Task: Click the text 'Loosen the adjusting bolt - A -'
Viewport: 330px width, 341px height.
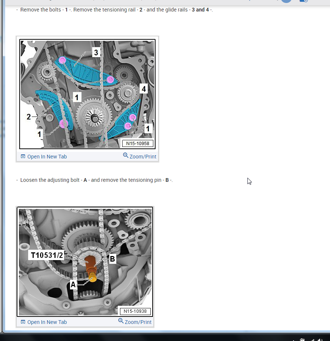Action: pyautogui.click(x=55, y=180)
